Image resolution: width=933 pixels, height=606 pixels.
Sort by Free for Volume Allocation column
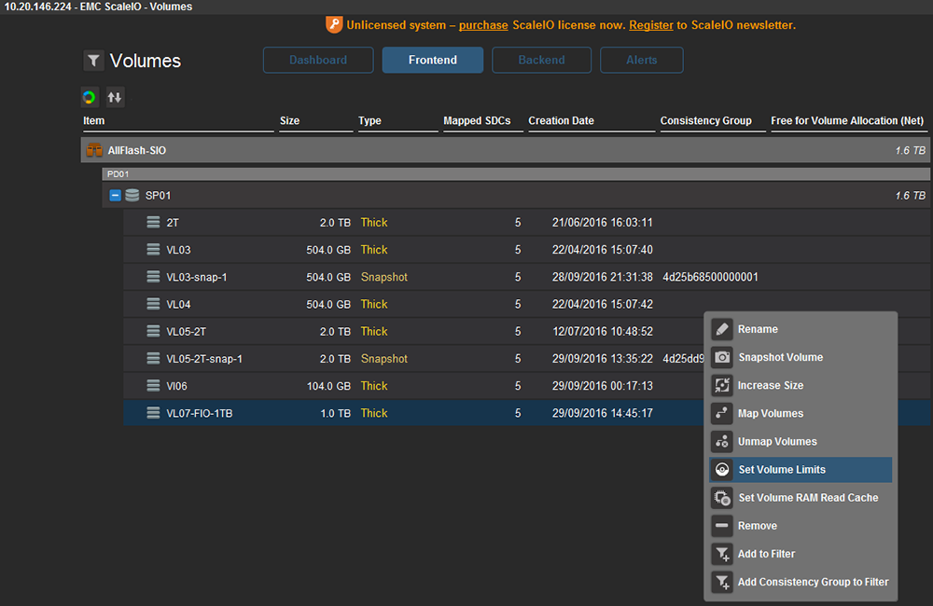coord(847,120)
